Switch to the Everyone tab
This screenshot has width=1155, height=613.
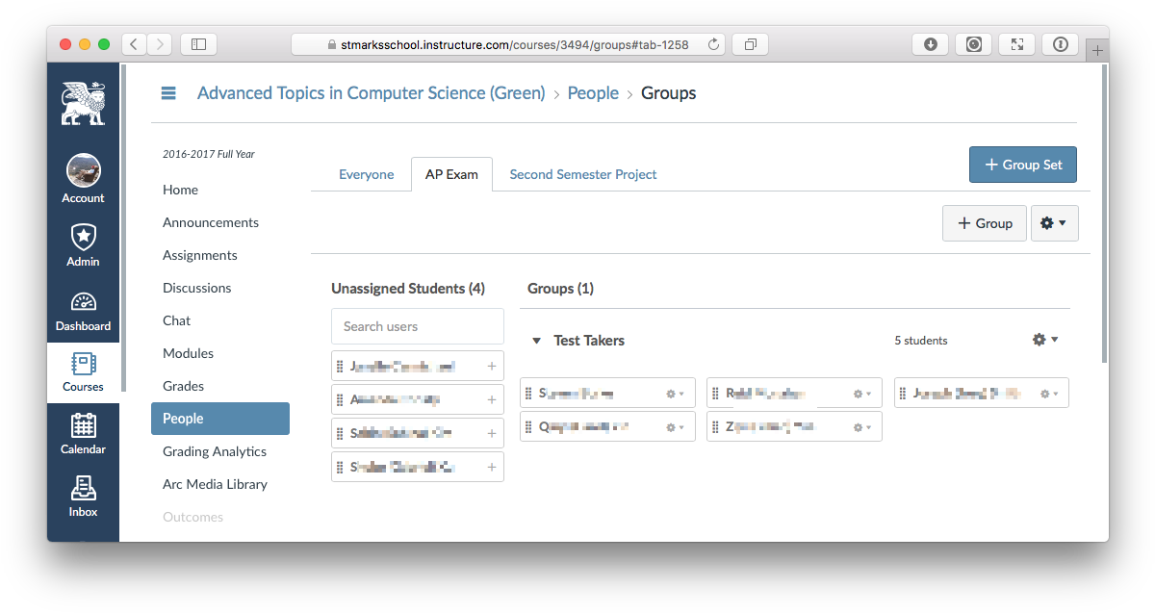pos(366,174)
